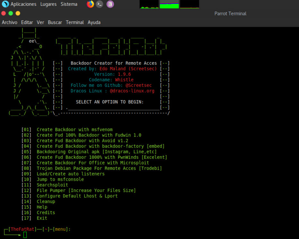
Task: Open the Sistema menu
Action: [x=69, y=4]
